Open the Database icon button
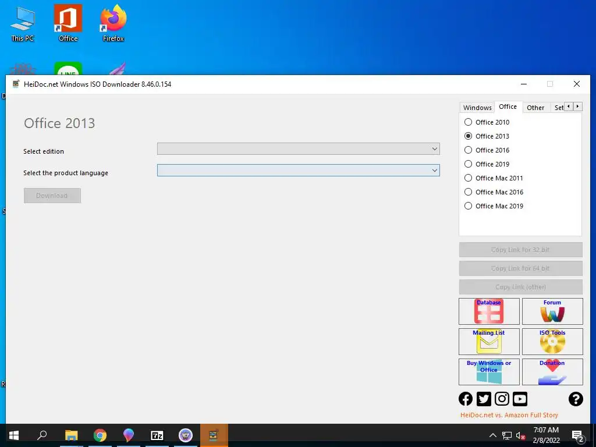 [x=489, y=311]
